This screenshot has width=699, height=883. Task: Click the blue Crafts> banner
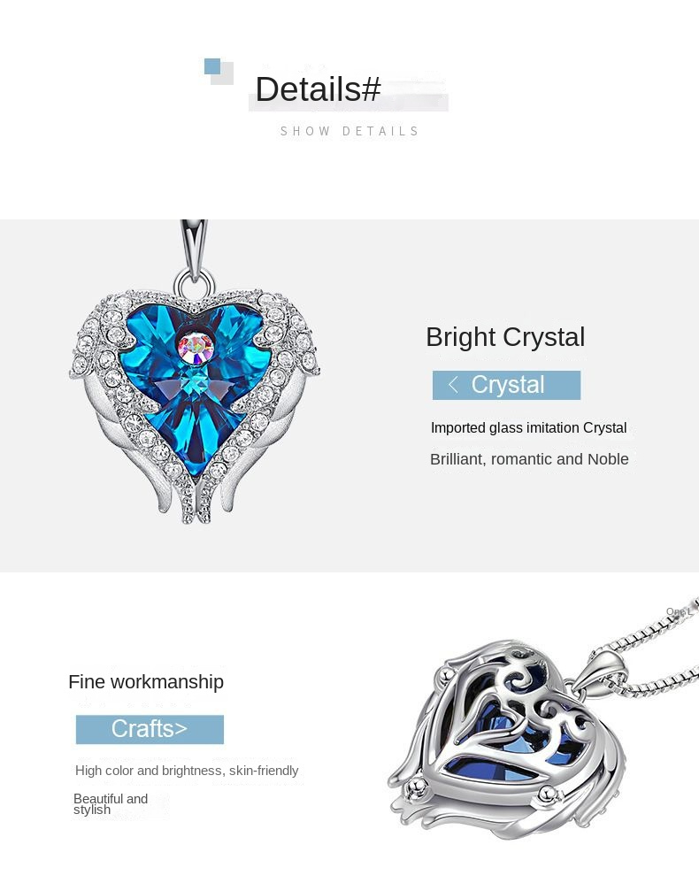(150, 729)
